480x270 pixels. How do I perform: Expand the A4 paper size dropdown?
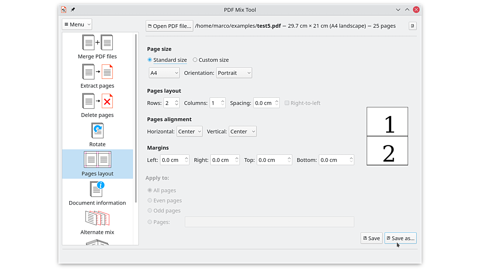coord(164,73)
